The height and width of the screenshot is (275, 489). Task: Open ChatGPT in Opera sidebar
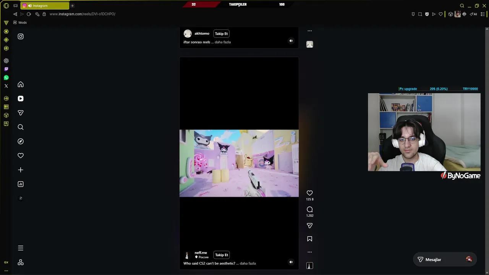tap(6, 61)
